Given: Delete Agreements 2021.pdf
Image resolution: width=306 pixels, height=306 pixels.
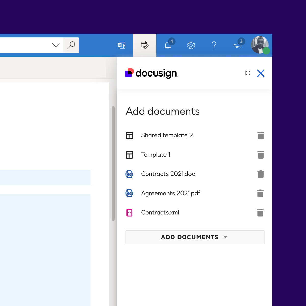Looking at the screenshot, I should [x=260, y=193].
